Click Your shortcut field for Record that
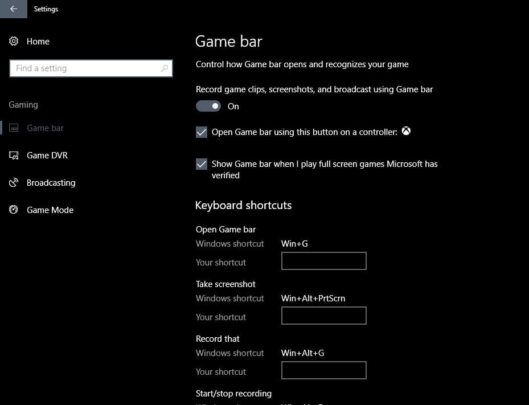529x405 pixels. pos(324,370)
